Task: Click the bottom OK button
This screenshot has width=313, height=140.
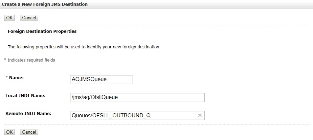Action: (9, 132)
